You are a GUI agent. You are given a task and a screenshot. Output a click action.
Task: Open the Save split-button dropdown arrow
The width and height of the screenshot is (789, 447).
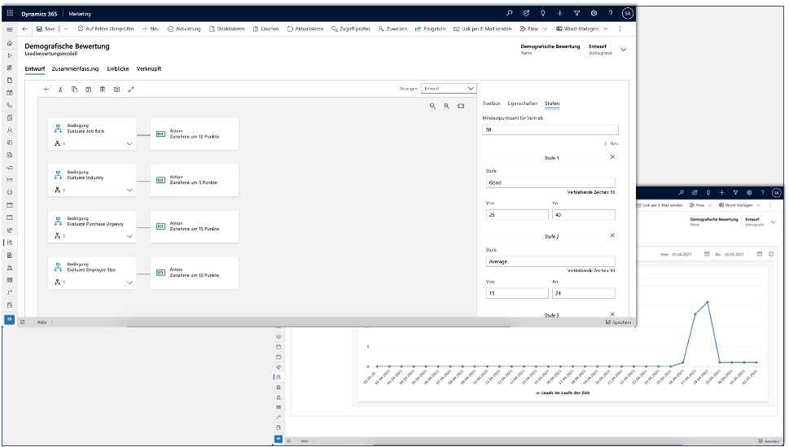(x=66, y=28)
